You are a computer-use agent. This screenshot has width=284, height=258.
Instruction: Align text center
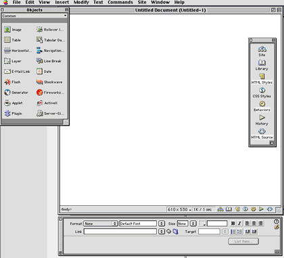click(x=254, y=224)
